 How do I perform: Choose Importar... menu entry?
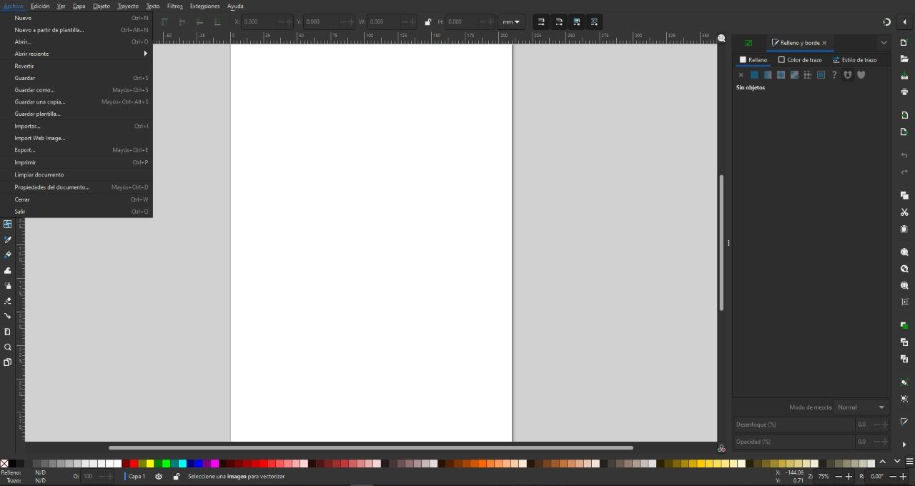point(77,126)
